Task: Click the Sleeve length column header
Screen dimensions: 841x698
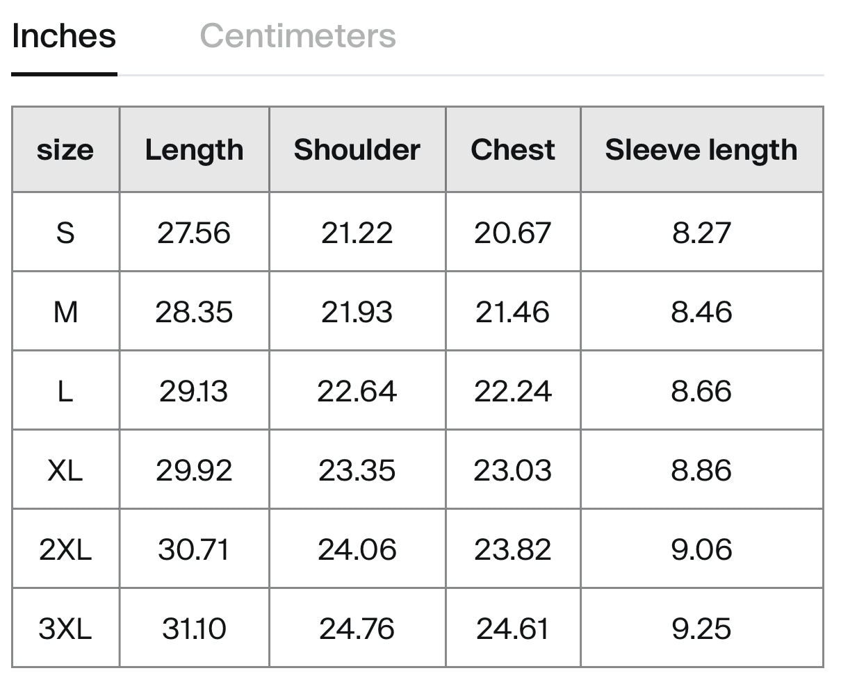Action: 702,149
